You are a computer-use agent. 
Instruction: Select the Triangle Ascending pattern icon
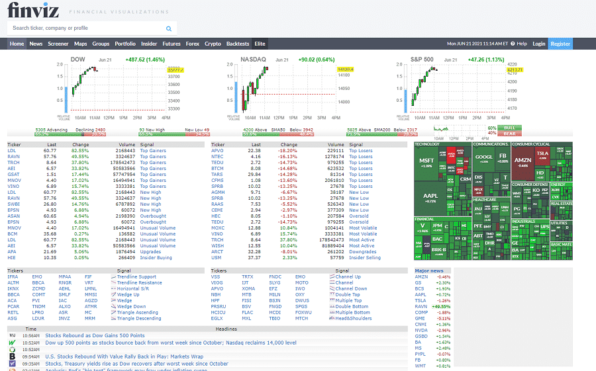coord(112,312)
